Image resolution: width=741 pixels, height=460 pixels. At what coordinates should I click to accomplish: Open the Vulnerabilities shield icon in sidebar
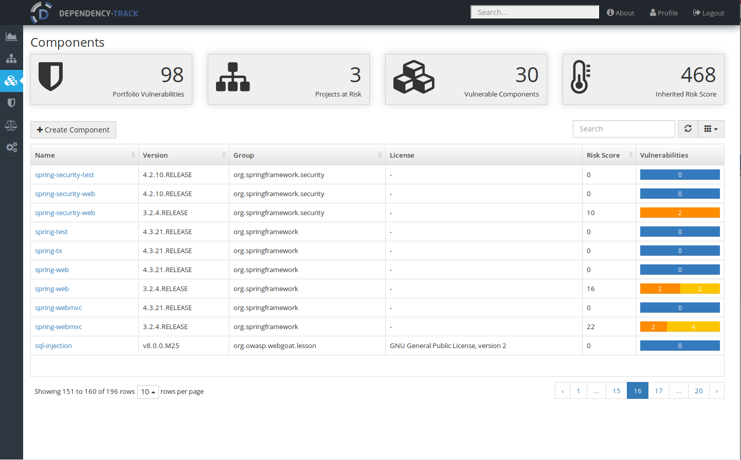[11, 103]
